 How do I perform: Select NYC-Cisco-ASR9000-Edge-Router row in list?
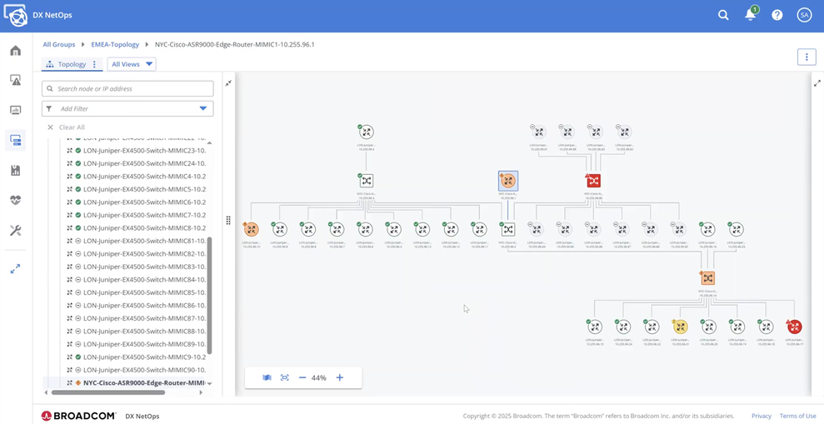[125, 383]
